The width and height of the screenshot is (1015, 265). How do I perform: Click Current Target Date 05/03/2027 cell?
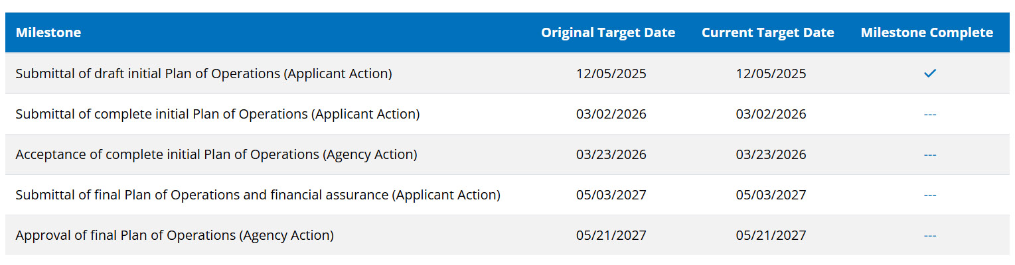[x=771, y=195]
